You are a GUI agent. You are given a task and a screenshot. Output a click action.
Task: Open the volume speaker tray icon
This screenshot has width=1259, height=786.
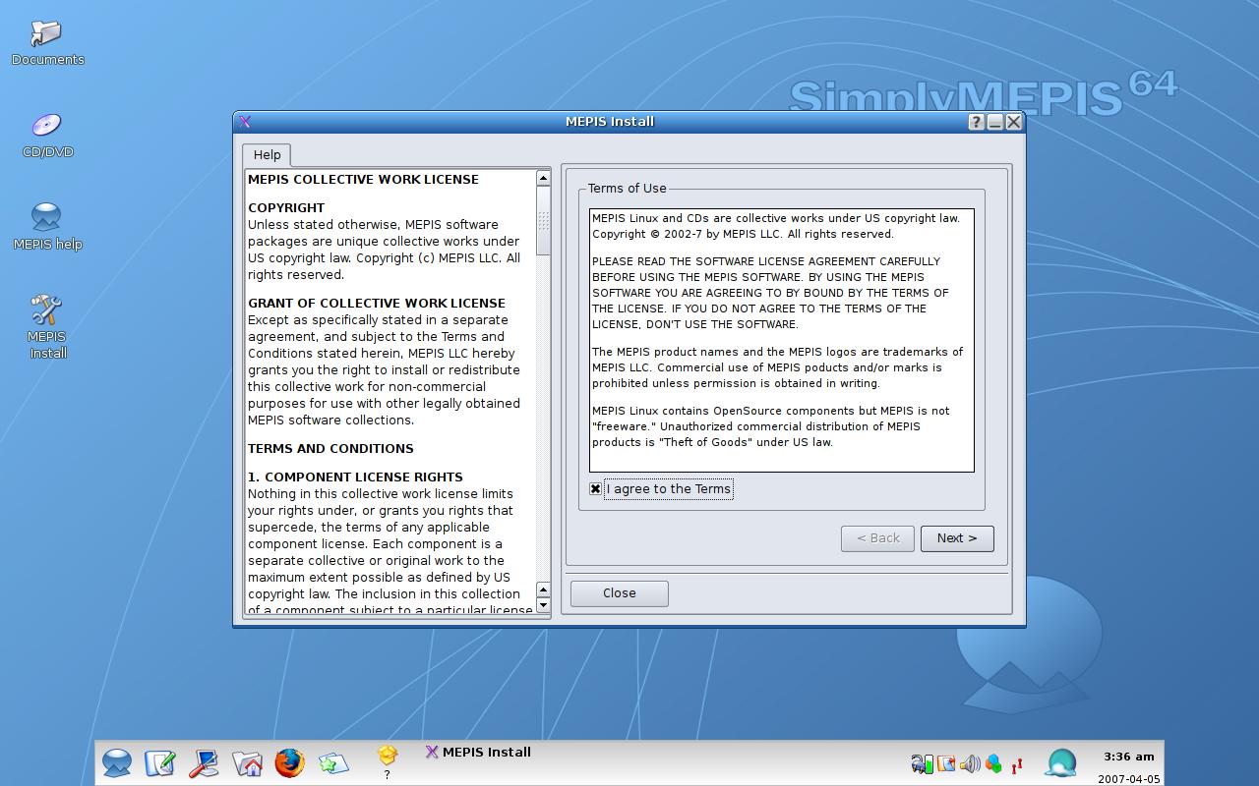(970, 763)
